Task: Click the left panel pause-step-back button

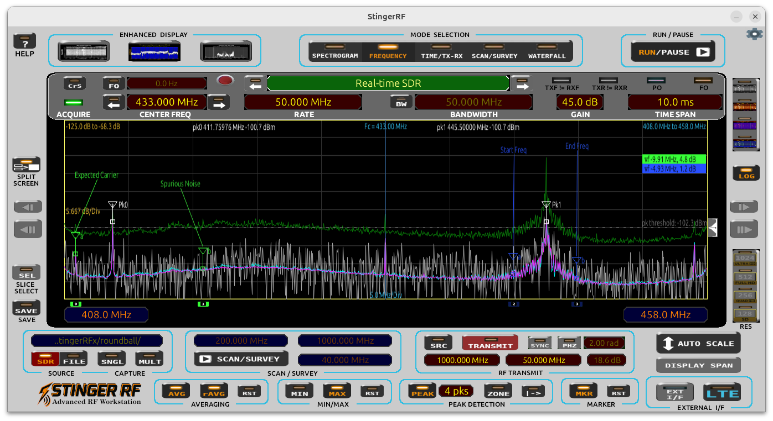Action: click(28, 229)
